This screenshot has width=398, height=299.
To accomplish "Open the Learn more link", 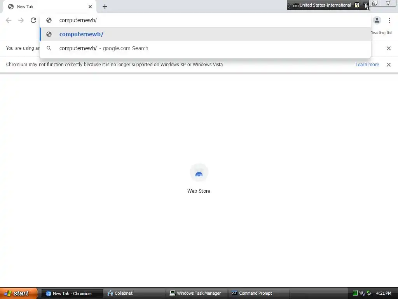I will 367,65.
